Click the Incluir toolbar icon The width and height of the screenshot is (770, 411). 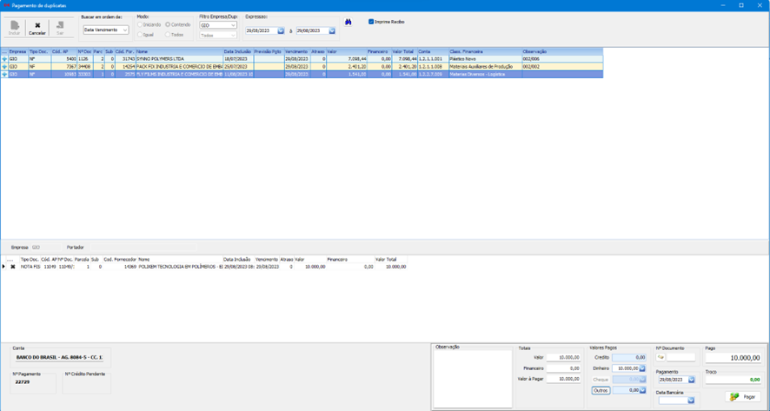(14, 28)
